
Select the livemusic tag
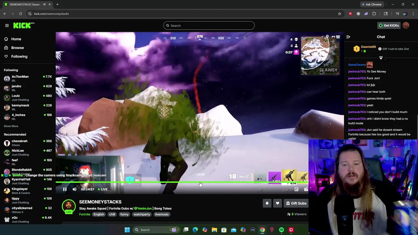click(162, 214)
